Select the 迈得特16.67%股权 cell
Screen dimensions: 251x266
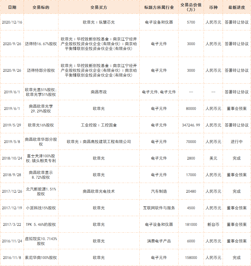pos(41,44)
